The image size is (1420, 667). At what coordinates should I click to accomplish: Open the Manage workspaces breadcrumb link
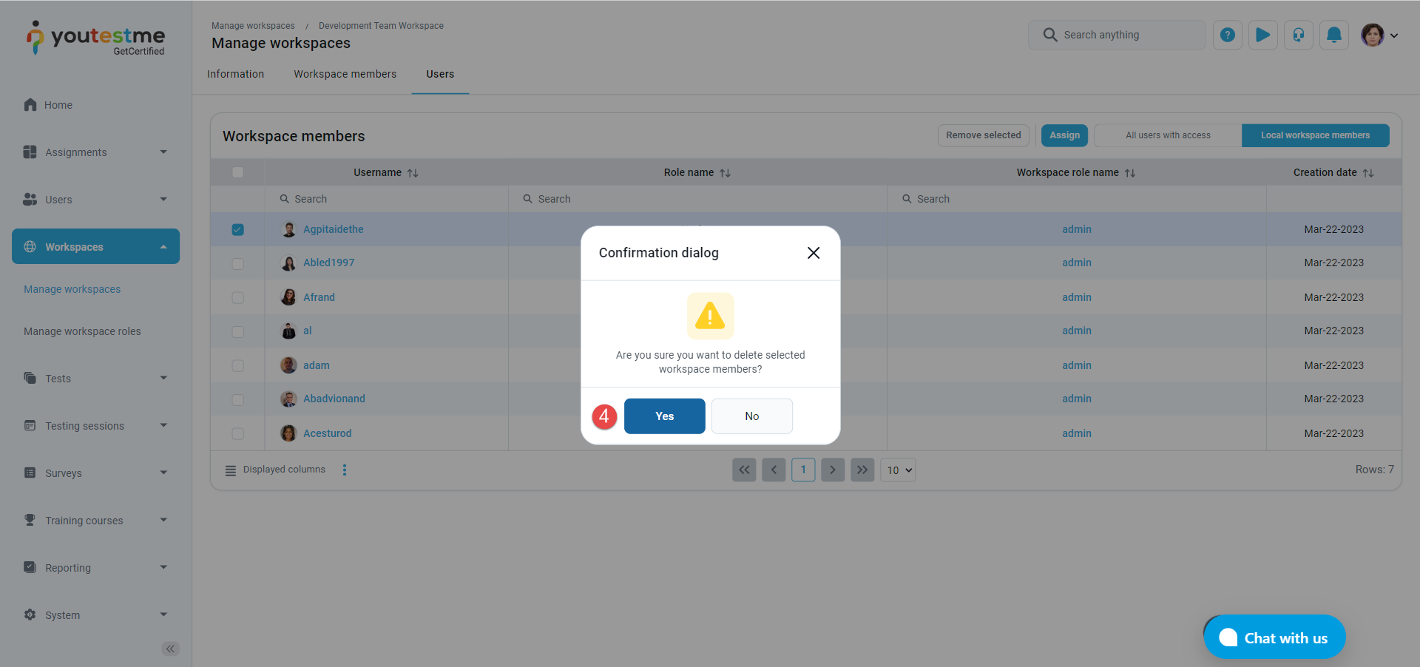[x=253, y=26]
